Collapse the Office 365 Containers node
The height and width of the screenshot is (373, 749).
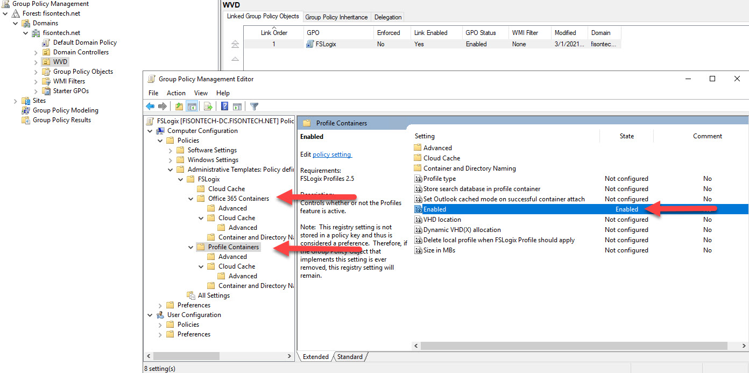pos(191,199)
